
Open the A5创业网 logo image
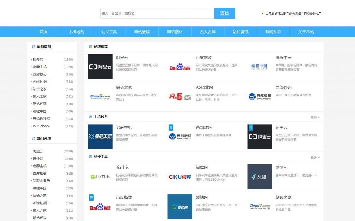[180, 96]
